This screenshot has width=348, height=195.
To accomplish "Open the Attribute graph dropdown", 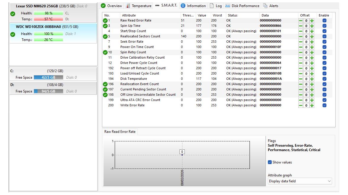I will (300, 181).
